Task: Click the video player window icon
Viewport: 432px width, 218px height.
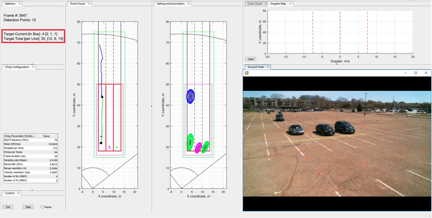Action: [247, 73]
